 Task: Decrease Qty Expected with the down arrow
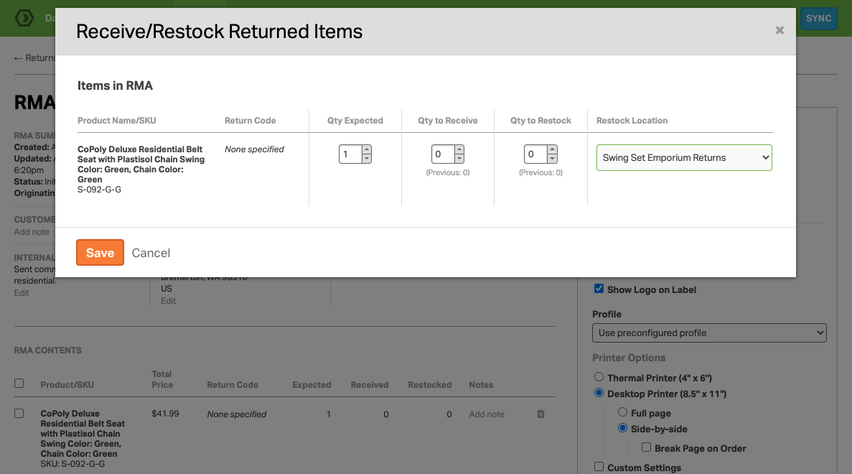pos(367,158)
